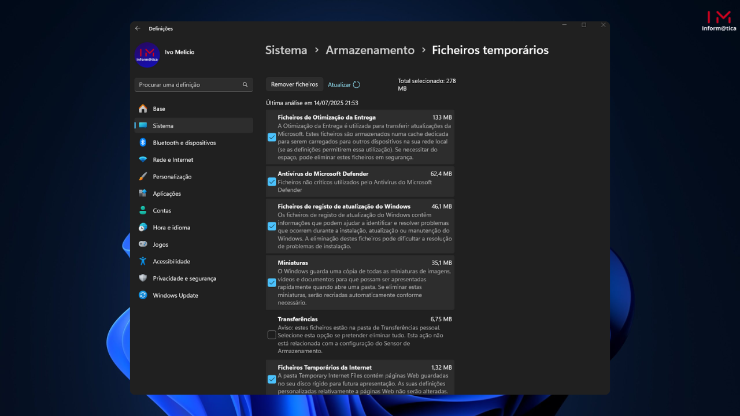Uncheck Ficheiros de Otimização da Entrega

(272, 138)
